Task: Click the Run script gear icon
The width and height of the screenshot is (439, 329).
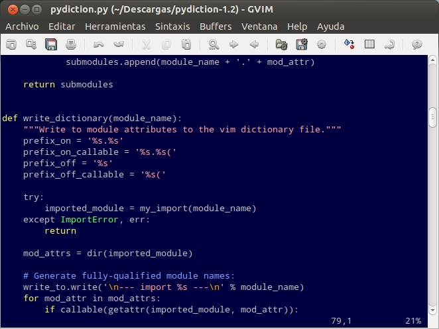Action: [x=322, y=44]
